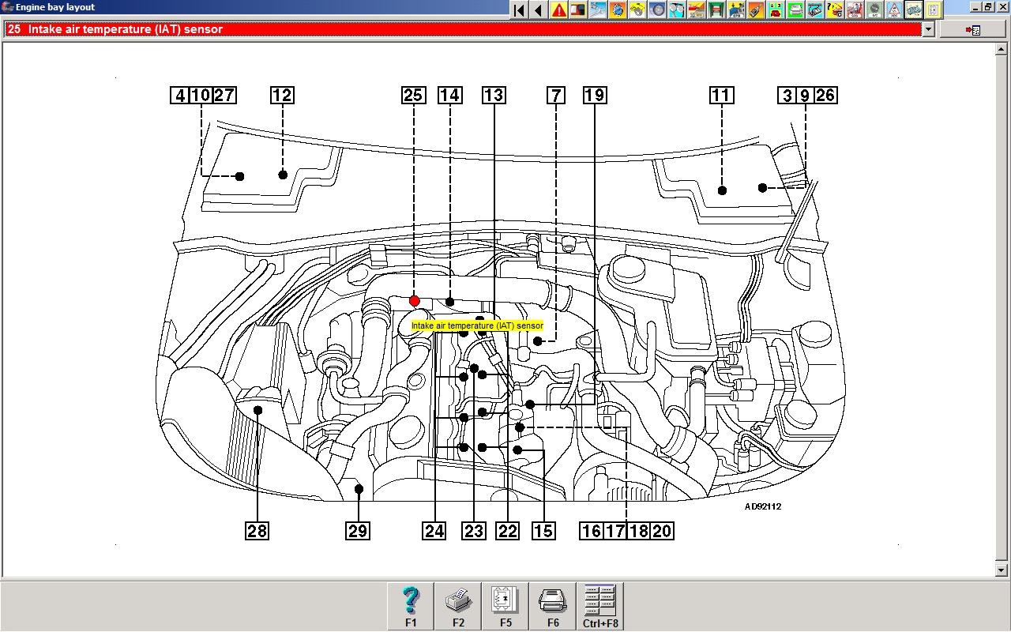Expand the component selection dropdown arrow

(928, 29)
